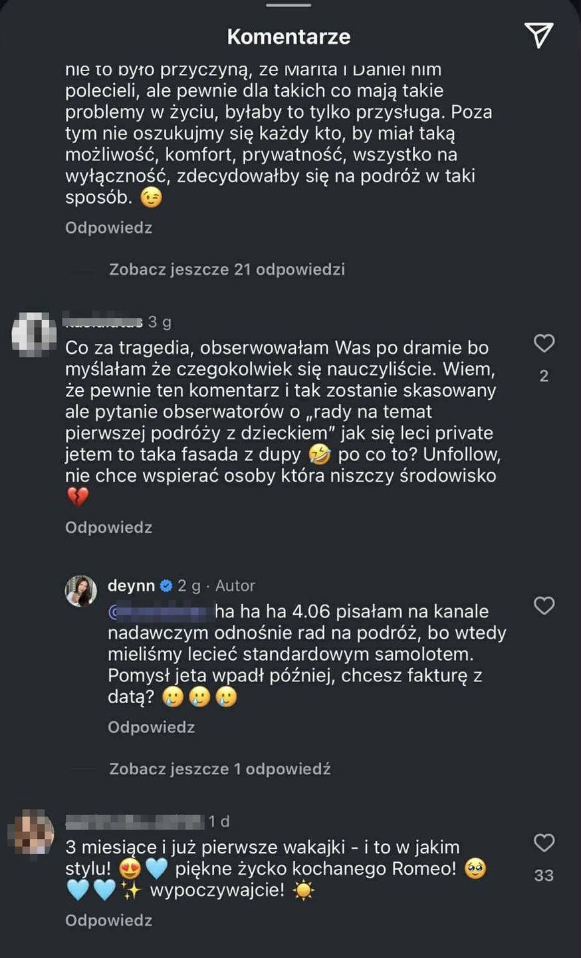Viewport: 581px width, 958px height.
Task: Click Odpowiedz under the comment ending "sposób."
Action: [108, 228]
